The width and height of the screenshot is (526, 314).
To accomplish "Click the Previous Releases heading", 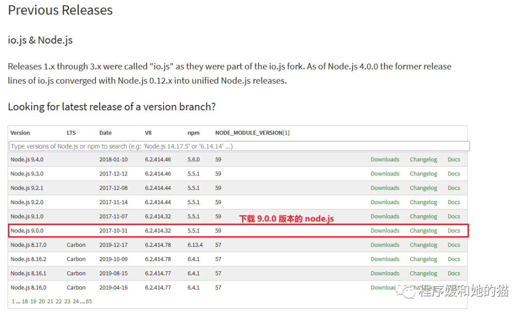I will click(60, 10).
